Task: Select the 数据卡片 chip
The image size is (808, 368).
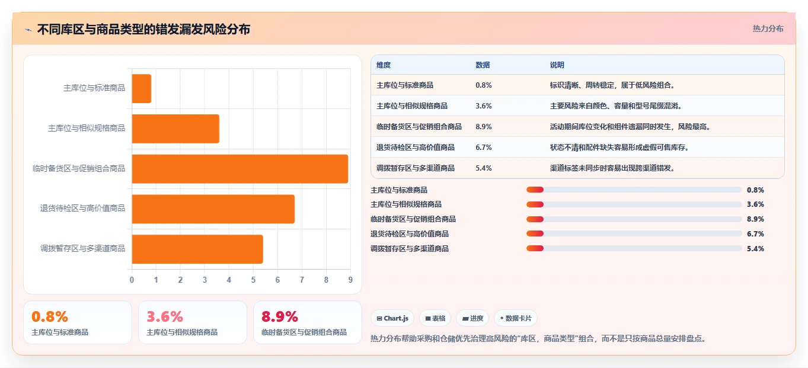Action: (516, 318)
